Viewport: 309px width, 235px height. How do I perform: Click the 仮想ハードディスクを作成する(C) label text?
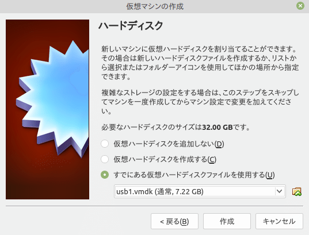tap(165, 159)
